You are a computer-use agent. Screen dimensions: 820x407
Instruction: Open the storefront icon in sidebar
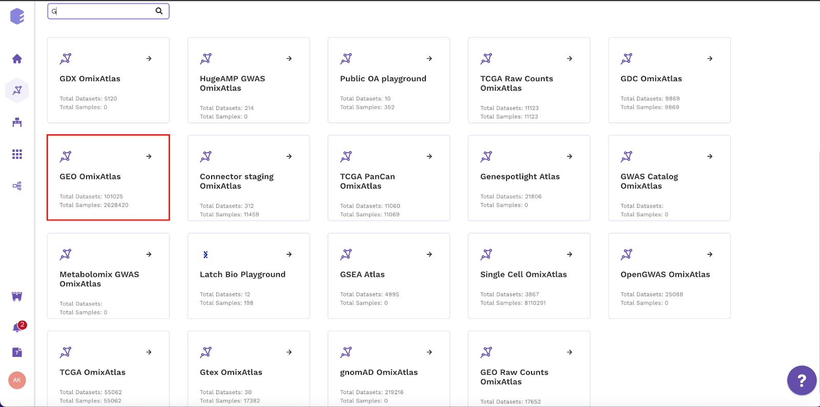click(x=17, y=296)
